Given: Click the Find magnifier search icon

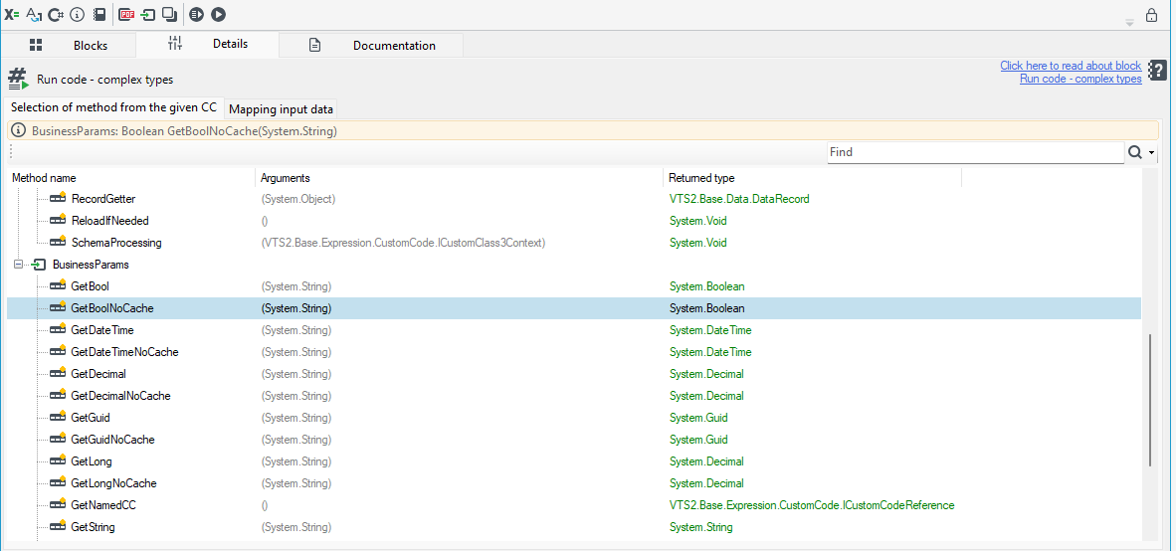Looking at the screenshot, I should click(x=1135, y=152).
